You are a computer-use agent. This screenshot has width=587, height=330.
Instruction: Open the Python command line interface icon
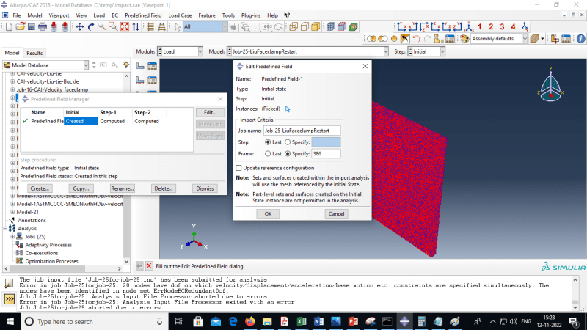(x=9, y=299)
